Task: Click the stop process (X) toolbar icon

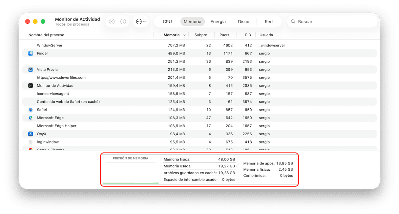Action: (112, 22)
